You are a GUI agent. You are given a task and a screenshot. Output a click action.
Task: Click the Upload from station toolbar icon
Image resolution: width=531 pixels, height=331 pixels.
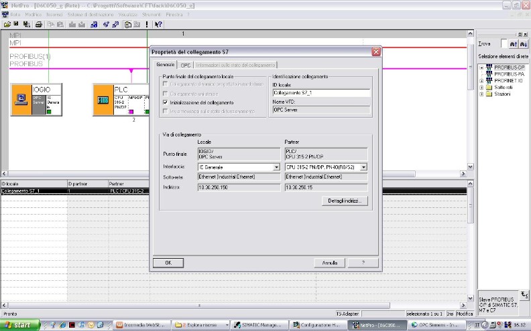82,24
